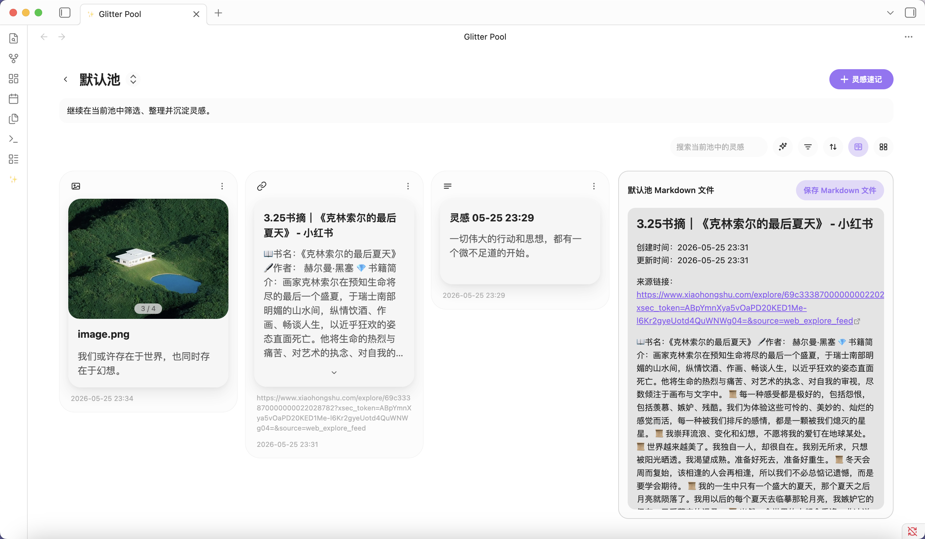This screenshot has width=925, height=539.
Task: Open the graph view sidebar icon
Action: tap(14, 58)
